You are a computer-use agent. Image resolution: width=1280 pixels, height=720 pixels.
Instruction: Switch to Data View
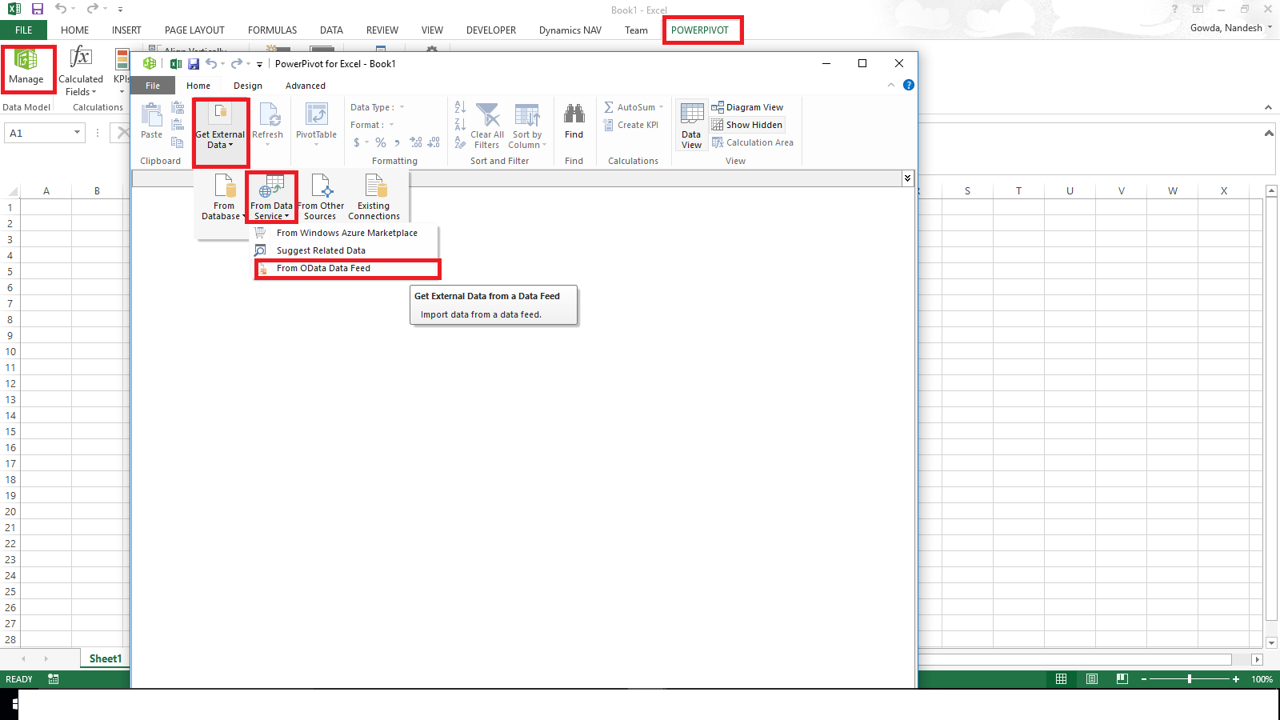(692, 126)
